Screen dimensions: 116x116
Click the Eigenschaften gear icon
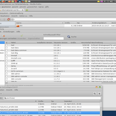click(34, 36)
